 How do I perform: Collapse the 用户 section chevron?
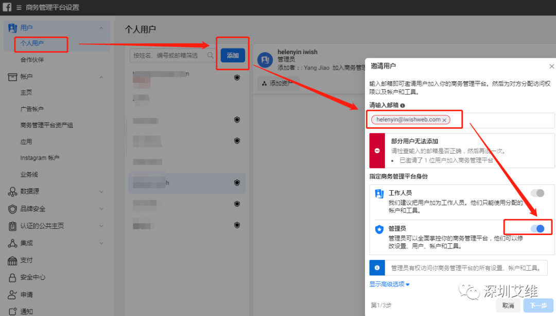point(101,27)
